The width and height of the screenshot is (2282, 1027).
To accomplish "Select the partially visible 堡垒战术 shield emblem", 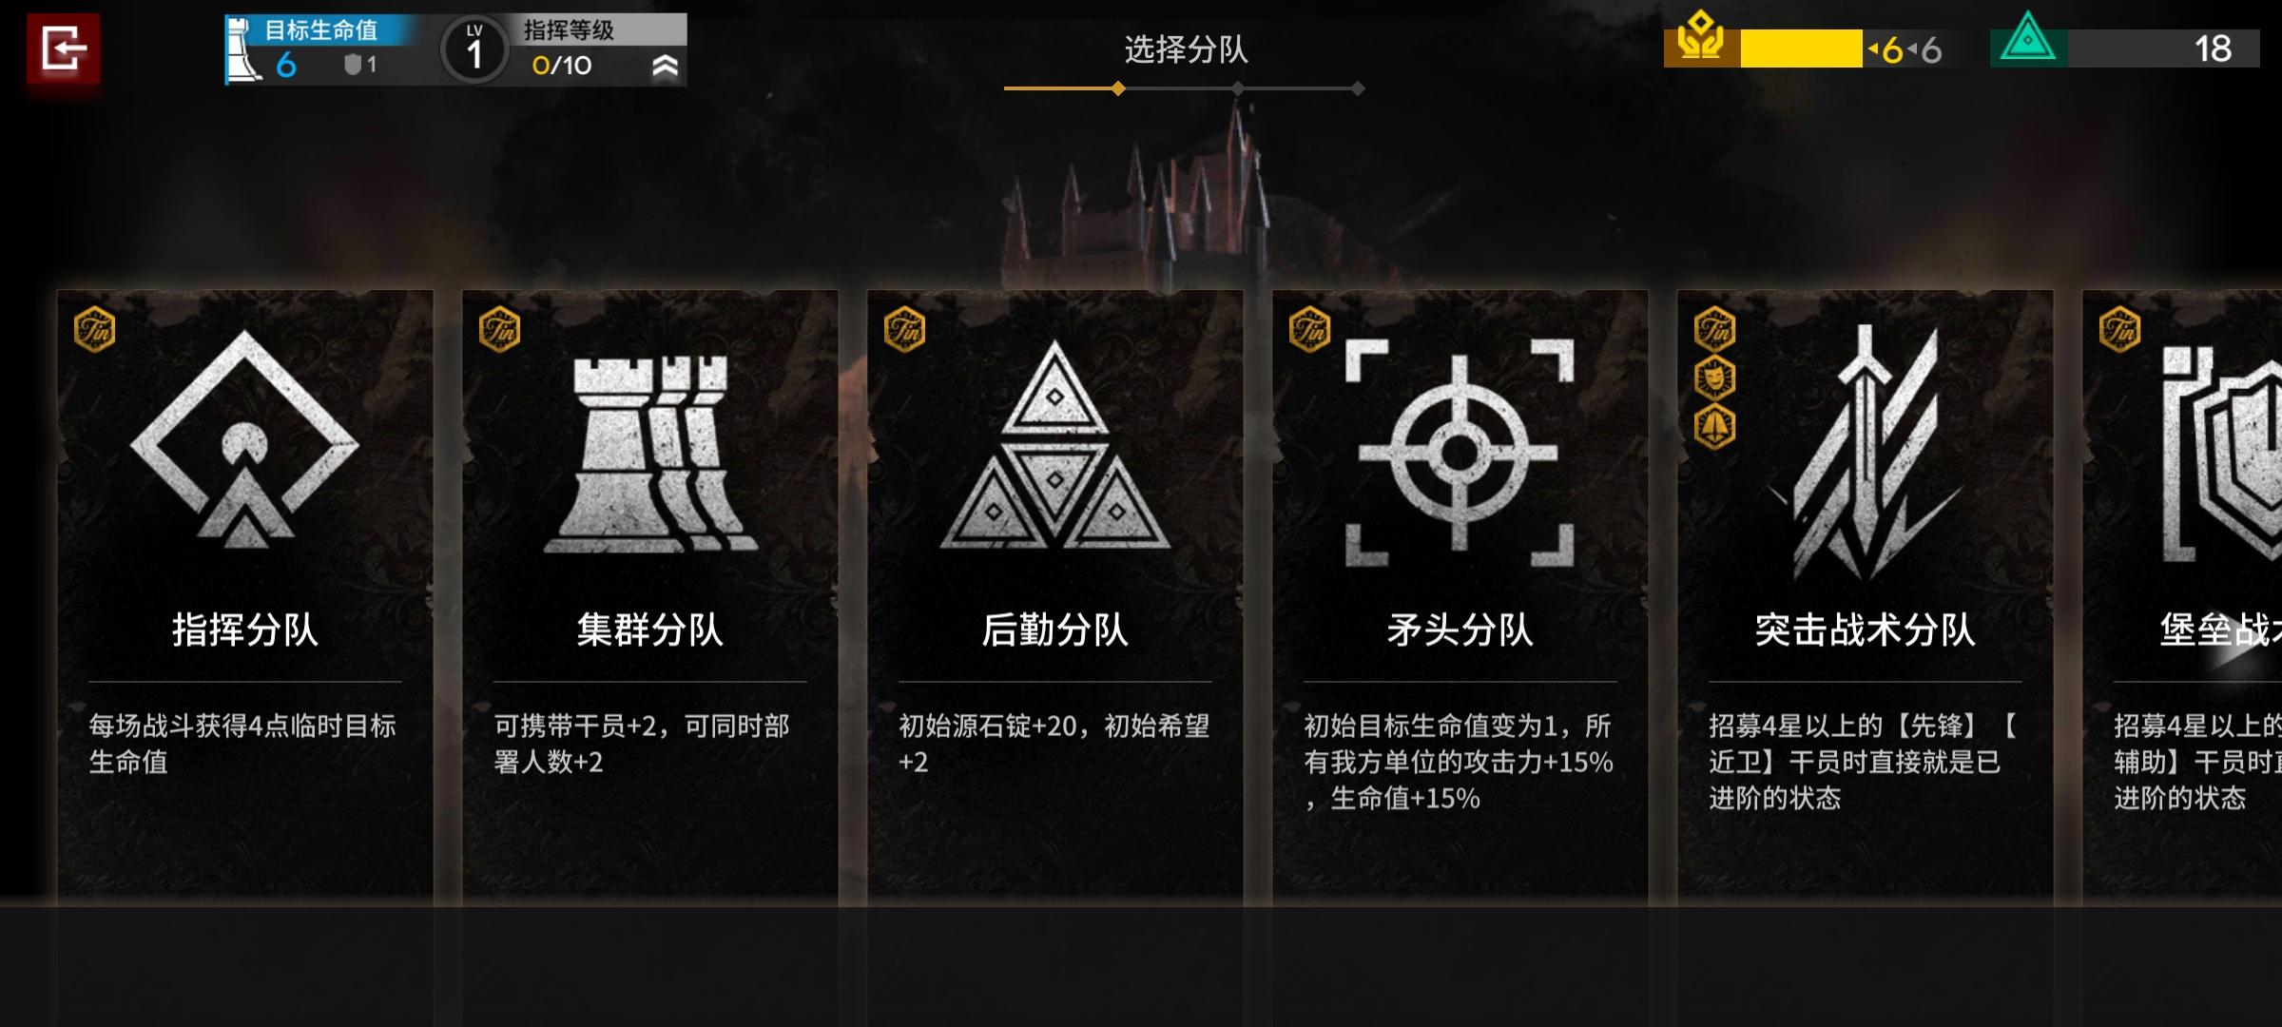I will [2223, 454].
